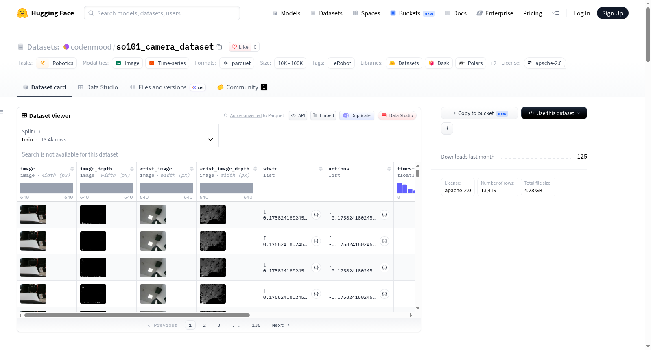Sort the state column

tap(321, 169)
